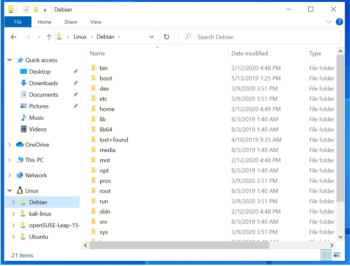Select the root folder icon
The width and height of the screenshot is (350, 266).
pyautogui.click(x=94, y=191)
